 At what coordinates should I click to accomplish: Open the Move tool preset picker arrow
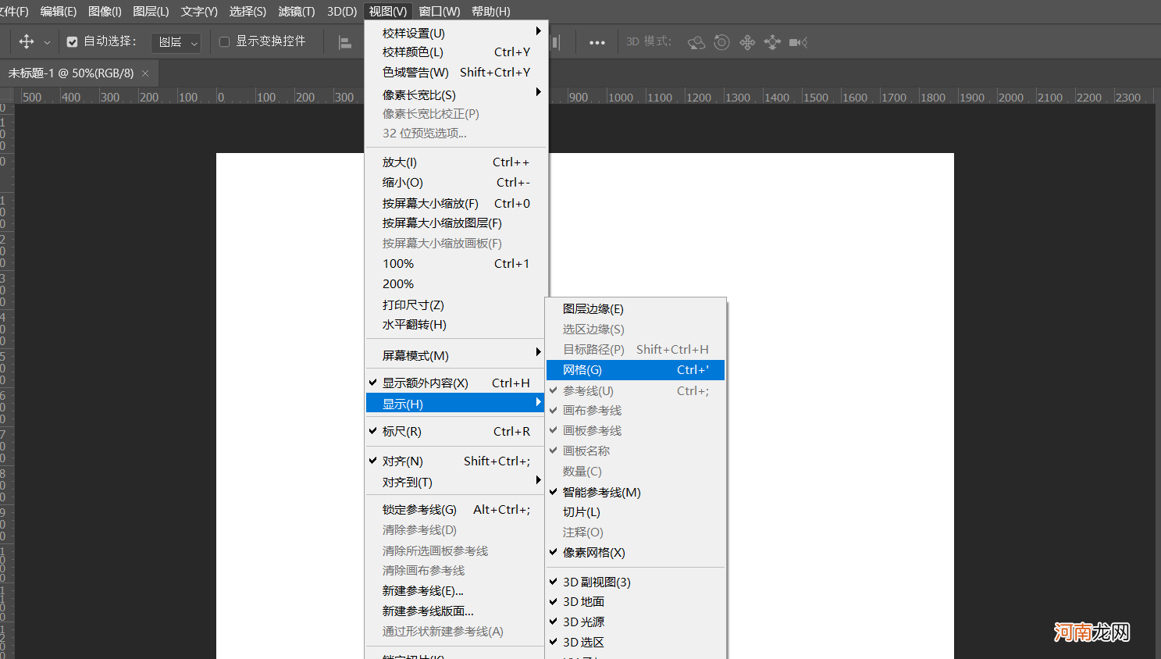[x=47, y=43]
